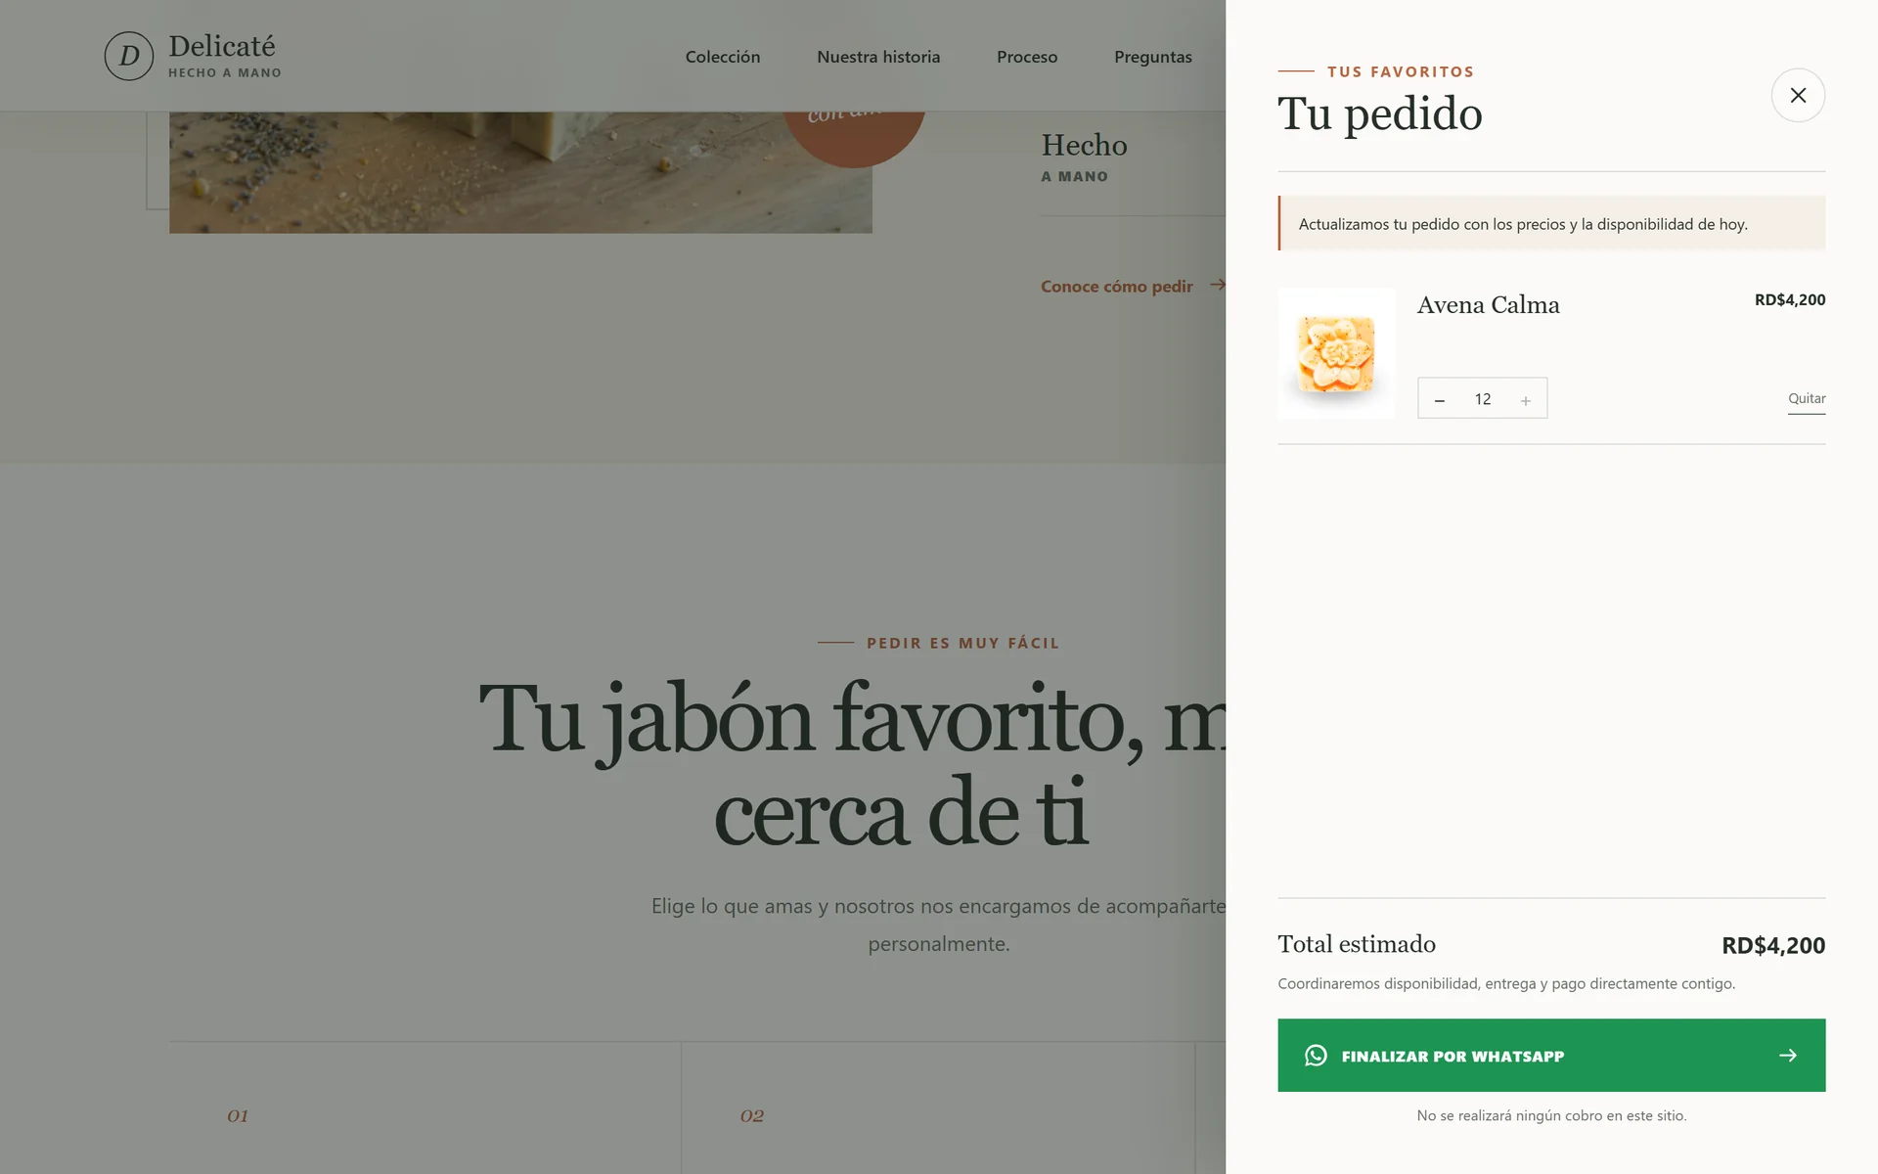Click the No se realizará ningún cobro note
1878x1174 pixels.
(1551, 1115)
